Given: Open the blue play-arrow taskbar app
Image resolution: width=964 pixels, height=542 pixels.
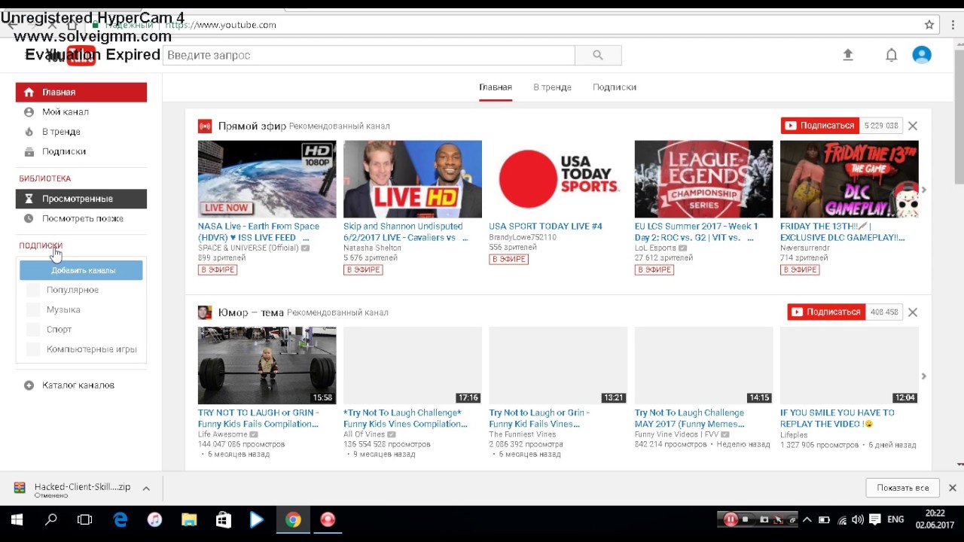Looking at the screenshot, I should pyautogui.click(x=257, y=519).
